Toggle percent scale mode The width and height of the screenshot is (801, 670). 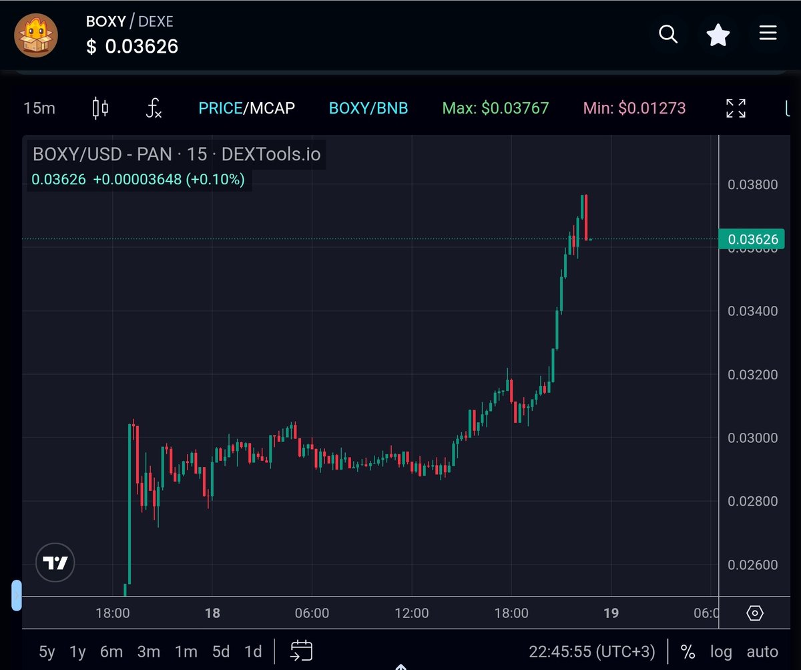pyautogui.click(x=688, y=651)
